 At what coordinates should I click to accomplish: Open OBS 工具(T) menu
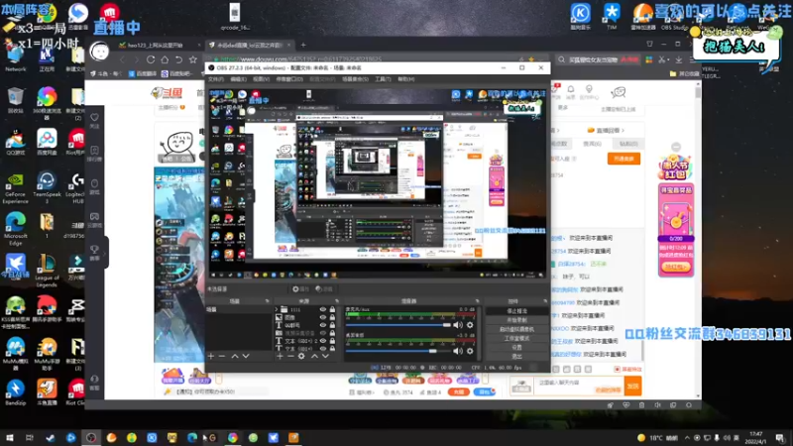(383, 79)
